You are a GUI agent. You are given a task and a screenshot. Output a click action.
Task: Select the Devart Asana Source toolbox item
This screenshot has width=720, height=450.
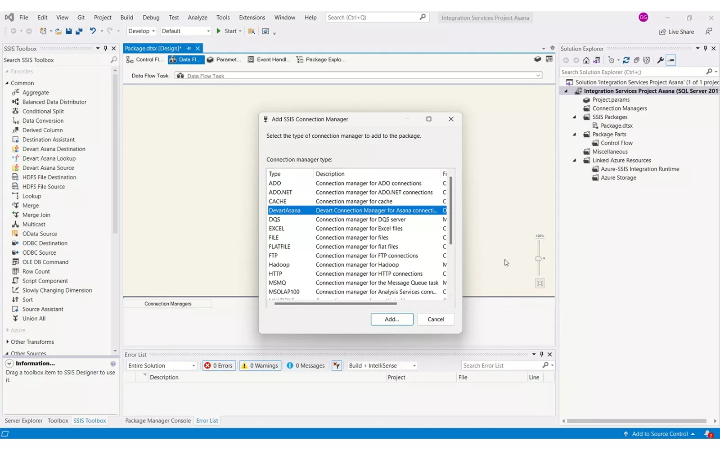click(x=48, y=168)
